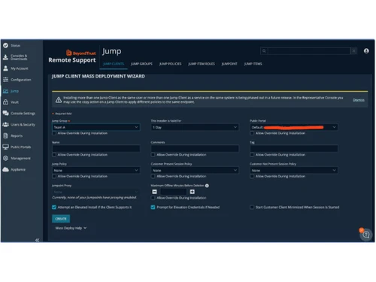This screenshot has width=376, height=282.
Task: Open This Installer Is Valid For dropdown
Action: (195, 127)
